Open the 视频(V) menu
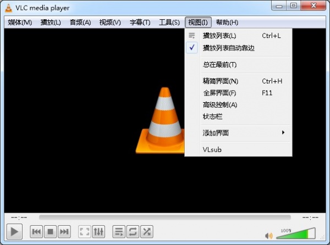Screen dimensions: 330x245 coord(110,23)
